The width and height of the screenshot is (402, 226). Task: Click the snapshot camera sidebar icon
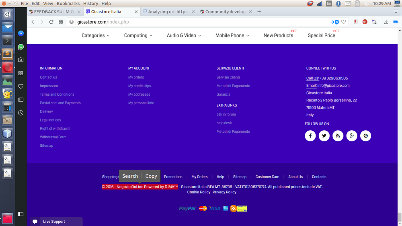coord(21,60)
